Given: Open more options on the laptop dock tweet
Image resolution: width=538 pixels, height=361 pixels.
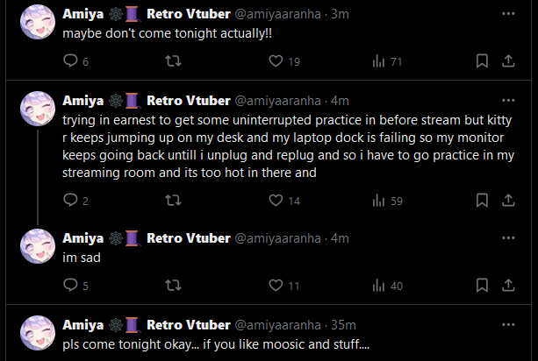Looking at the screenshot, I should tap(508, 99).
